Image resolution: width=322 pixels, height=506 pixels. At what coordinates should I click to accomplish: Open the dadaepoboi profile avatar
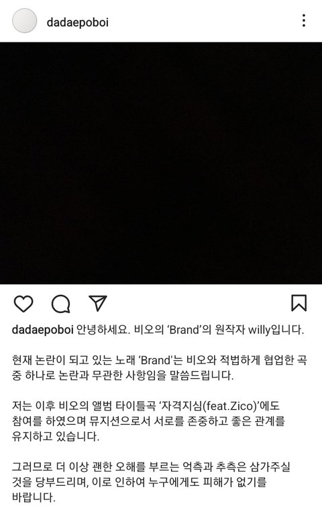point(24,21)
